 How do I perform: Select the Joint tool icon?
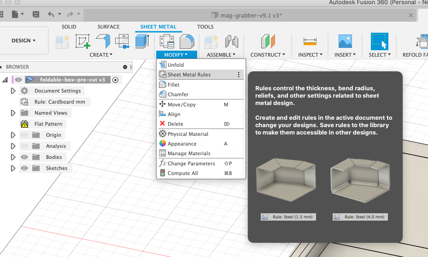[x=232, y=41]
